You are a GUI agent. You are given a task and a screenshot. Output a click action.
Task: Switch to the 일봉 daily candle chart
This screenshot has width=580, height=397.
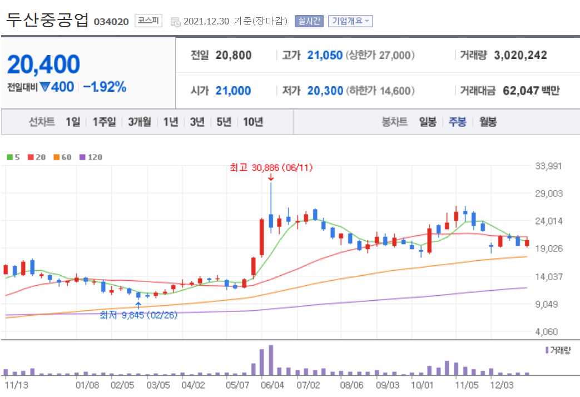pos(428,122)
